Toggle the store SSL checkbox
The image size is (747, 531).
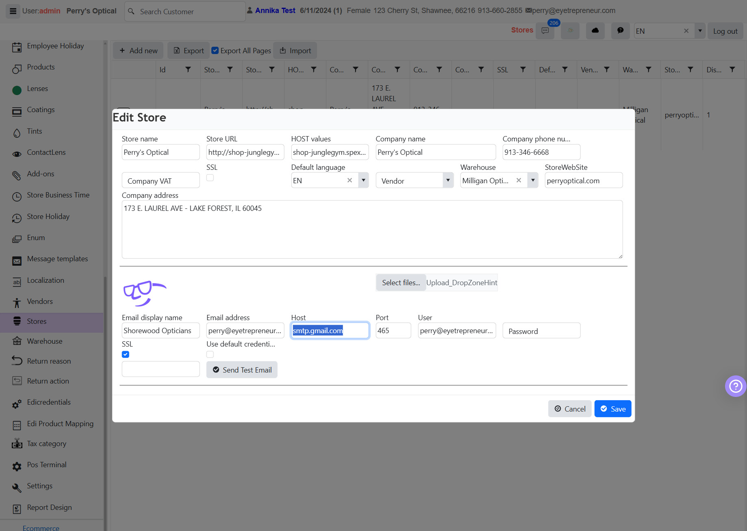tap(210, 178)
